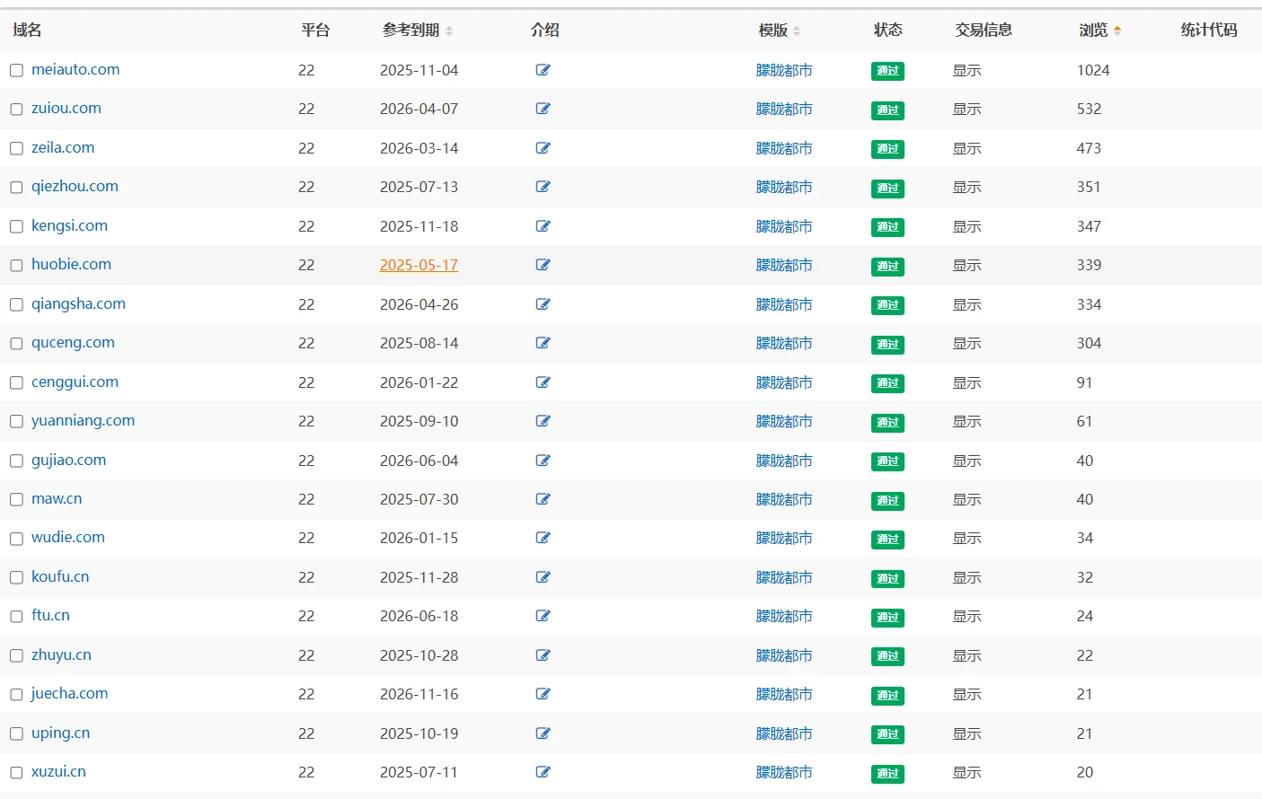Open the edit icon for juecha.com
This screenshot has height=799, width=1262.
[543, 694]
